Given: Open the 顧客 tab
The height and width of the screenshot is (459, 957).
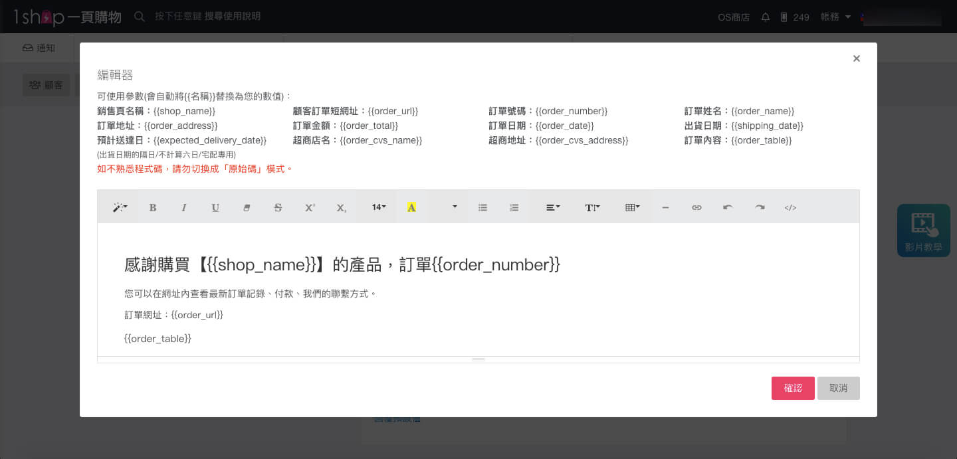Looking at the screenshot, I should pyautogui.click(x=46, y=84).
